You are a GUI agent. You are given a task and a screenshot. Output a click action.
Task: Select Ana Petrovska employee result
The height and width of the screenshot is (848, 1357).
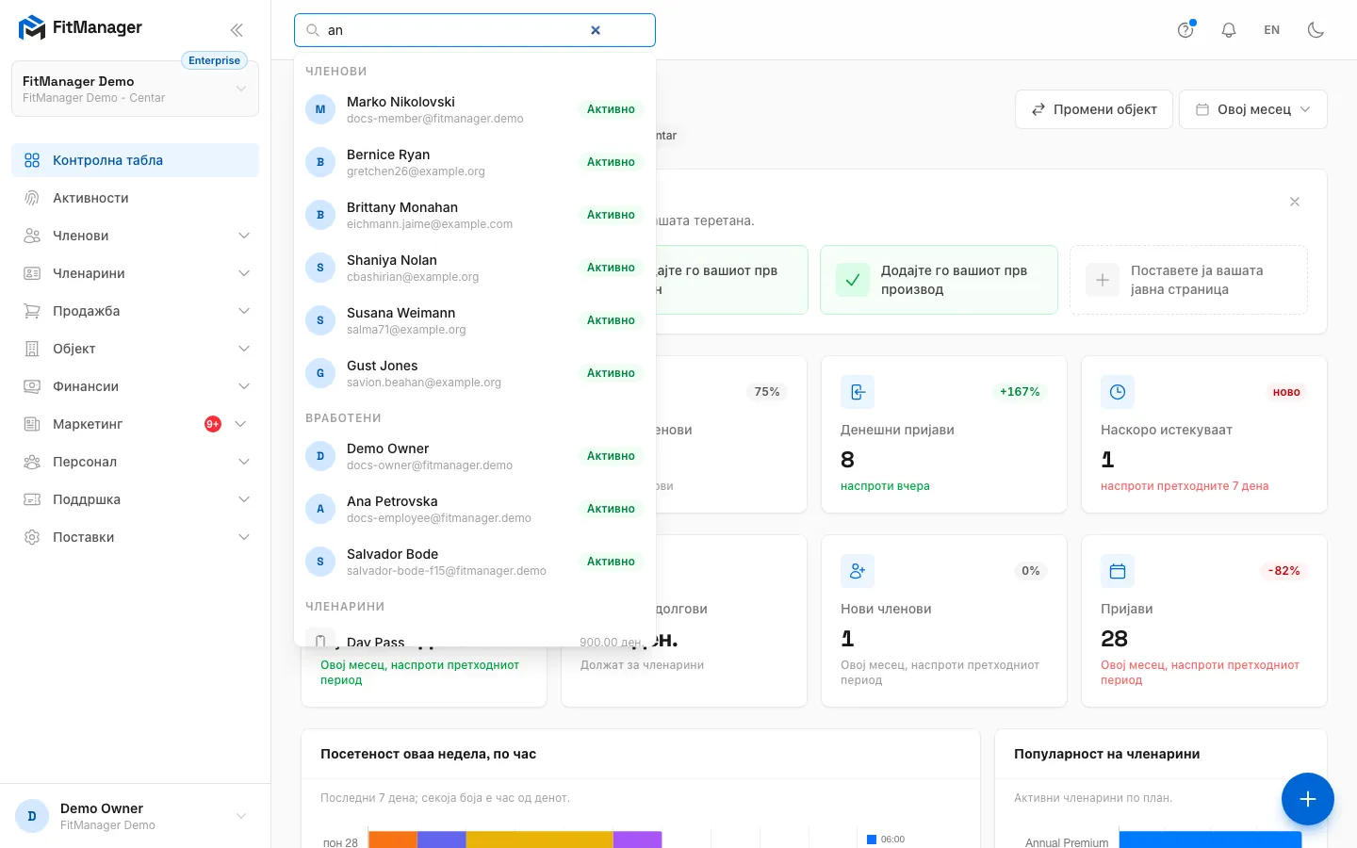[475, 509]
